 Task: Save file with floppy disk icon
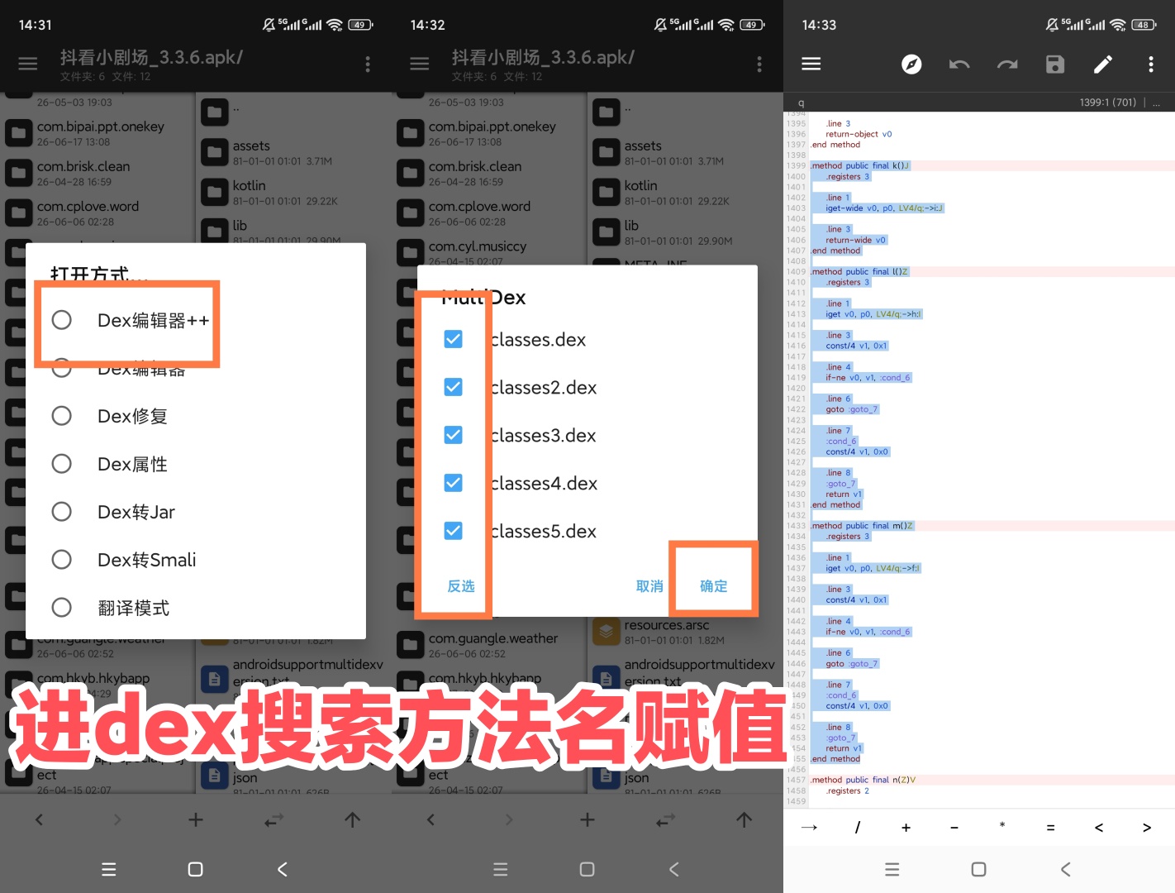pyautogui.click(x=1055, y=64)
